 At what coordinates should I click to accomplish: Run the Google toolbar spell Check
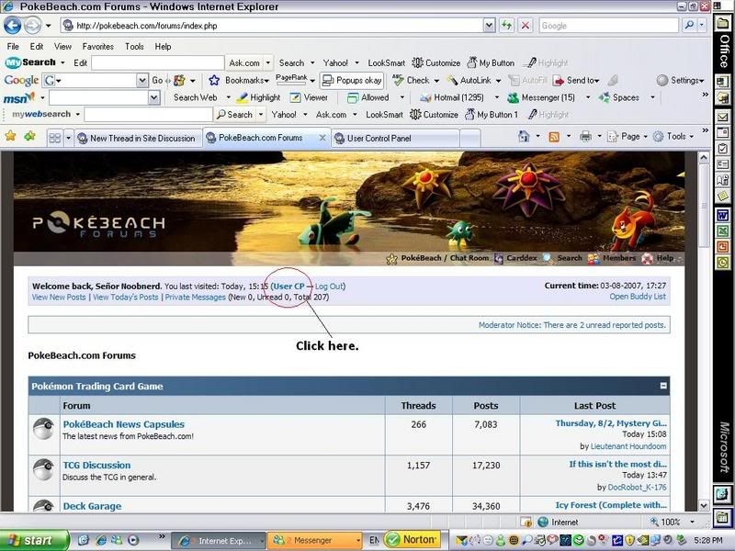[x=412, y=80]
